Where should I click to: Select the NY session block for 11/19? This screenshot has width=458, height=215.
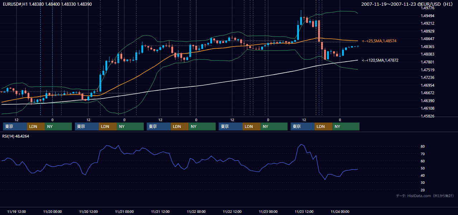click(58, 126)
